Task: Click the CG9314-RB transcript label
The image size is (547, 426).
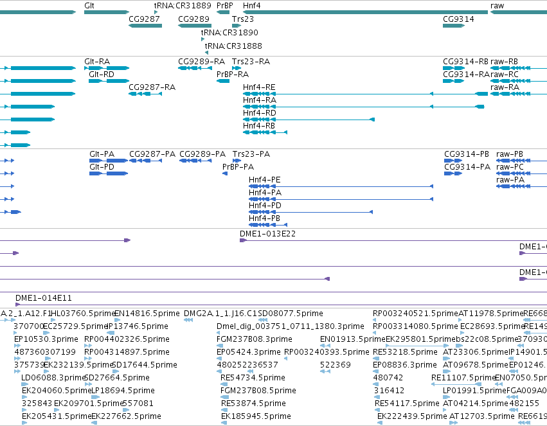Action: tap(466, 62)
